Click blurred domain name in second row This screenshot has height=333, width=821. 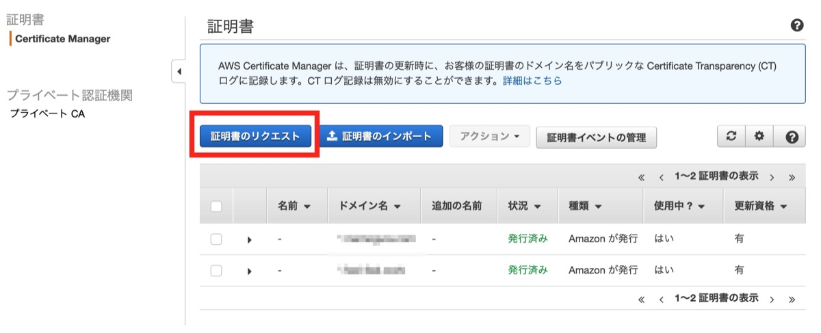pyautogui.click(x=372, y=271)
